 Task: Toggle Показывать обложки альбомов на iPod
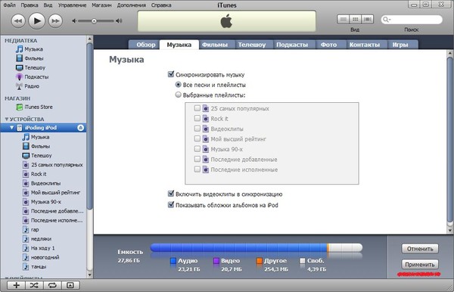(171, 204)
